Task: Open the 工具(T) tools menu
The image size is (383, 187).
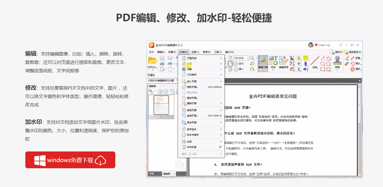Action: pos(218,52)
